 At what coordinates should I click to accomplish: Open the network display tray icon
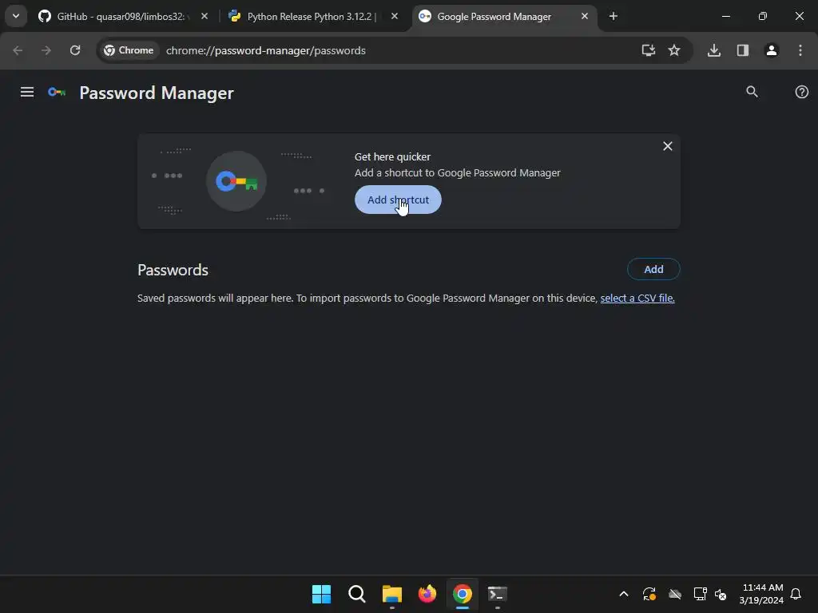700,594
